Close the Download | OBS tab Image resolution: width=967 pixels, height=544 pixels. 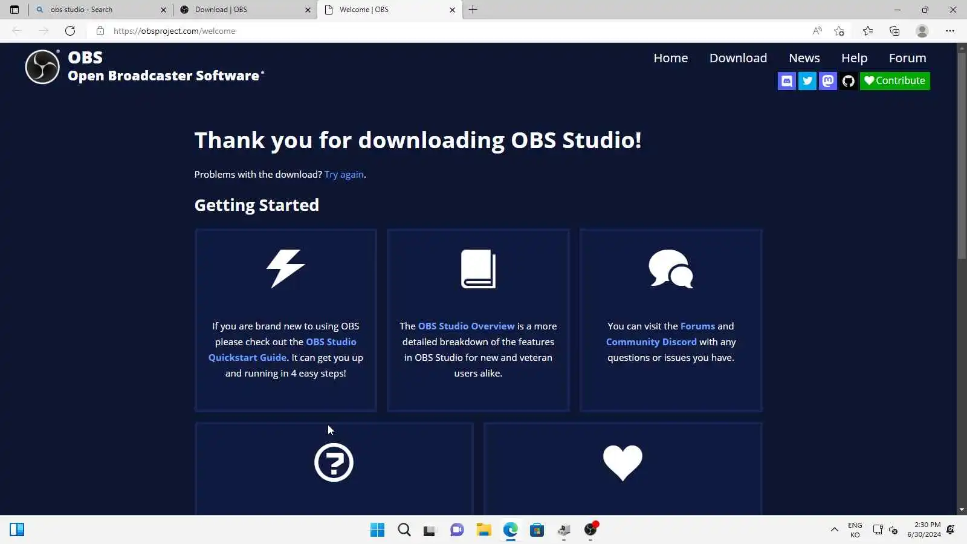point(308,10)
